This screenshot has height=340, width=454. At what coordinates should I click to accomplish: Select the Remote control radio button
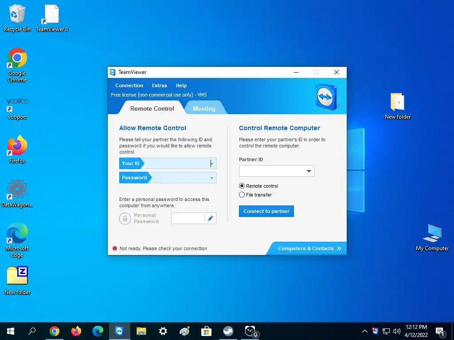242,186
